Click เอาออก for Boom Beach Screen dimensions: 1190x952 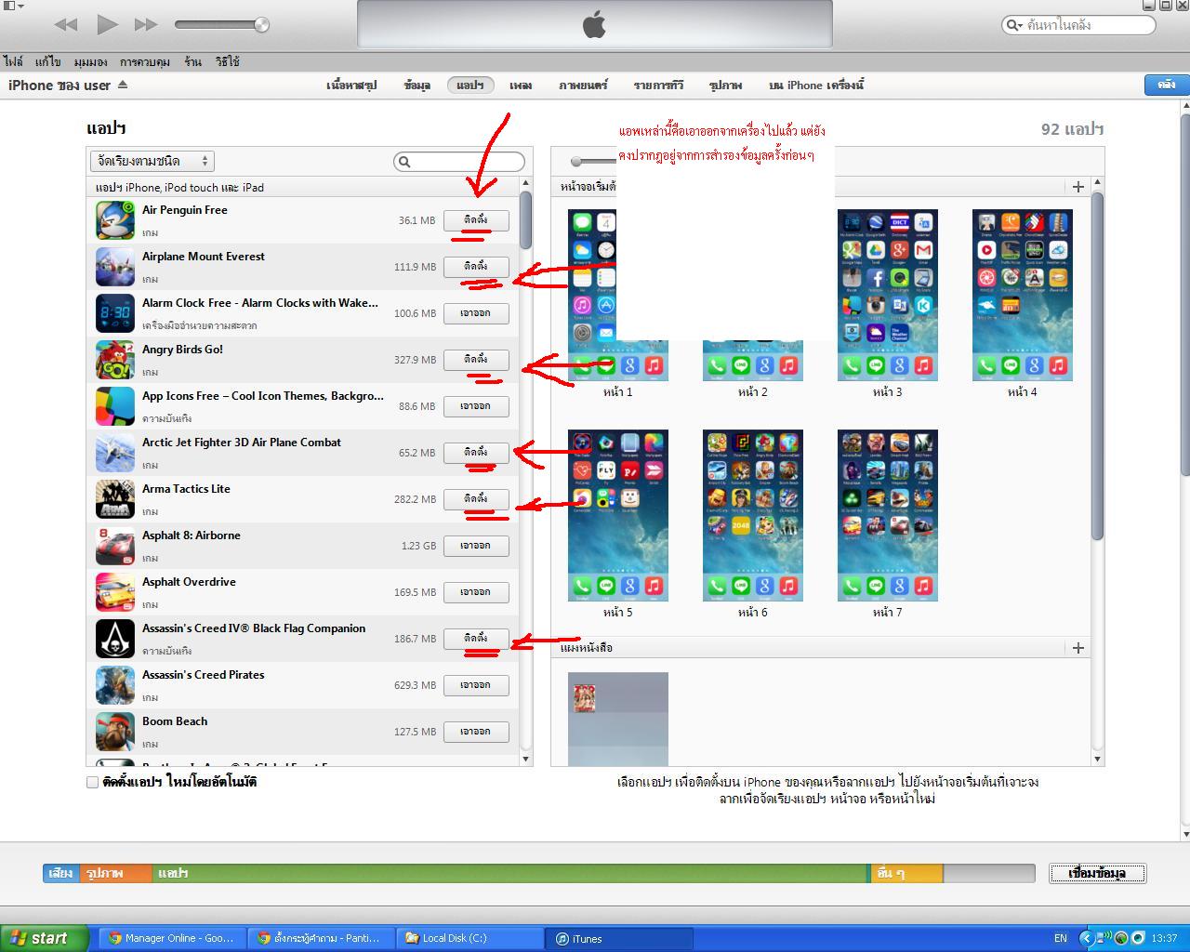click(476, 732)
